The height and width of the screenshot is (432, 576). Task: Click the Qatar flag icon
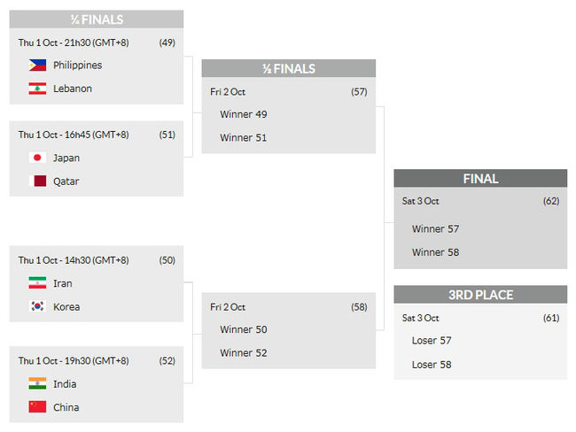click(x=37, y=181)
